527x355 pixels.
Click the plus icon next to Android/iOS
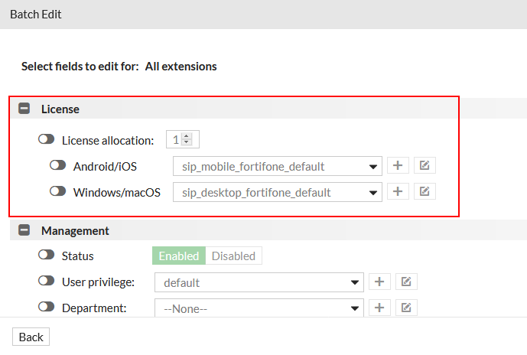(x=397, y=166)
